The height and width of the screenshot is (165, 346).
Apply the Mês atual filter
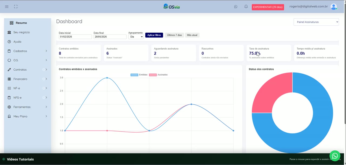pyautogui.click(x=192, y=35)
